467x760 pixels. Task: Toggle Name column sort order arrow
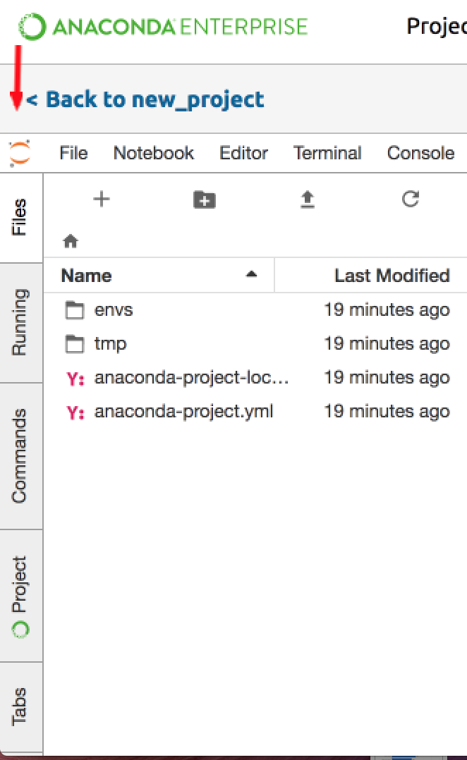(251, 275)
